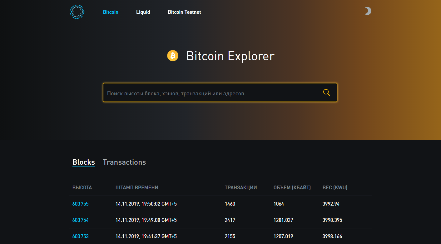Screen dimensions: 441x244
Task: Select the Blocks tab
Action: 84,162
